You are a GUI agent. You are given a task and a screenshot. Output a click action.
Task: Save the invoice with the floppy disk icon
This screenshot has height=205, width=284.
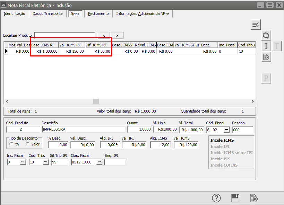coord(235,198)
